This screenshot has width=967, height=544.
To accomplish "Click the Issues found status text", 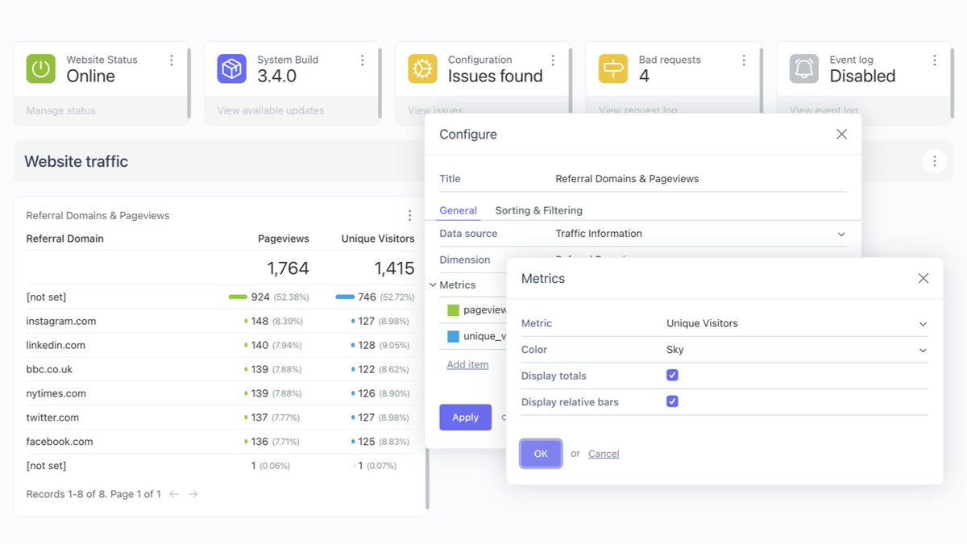I will [x=496, y=77].
